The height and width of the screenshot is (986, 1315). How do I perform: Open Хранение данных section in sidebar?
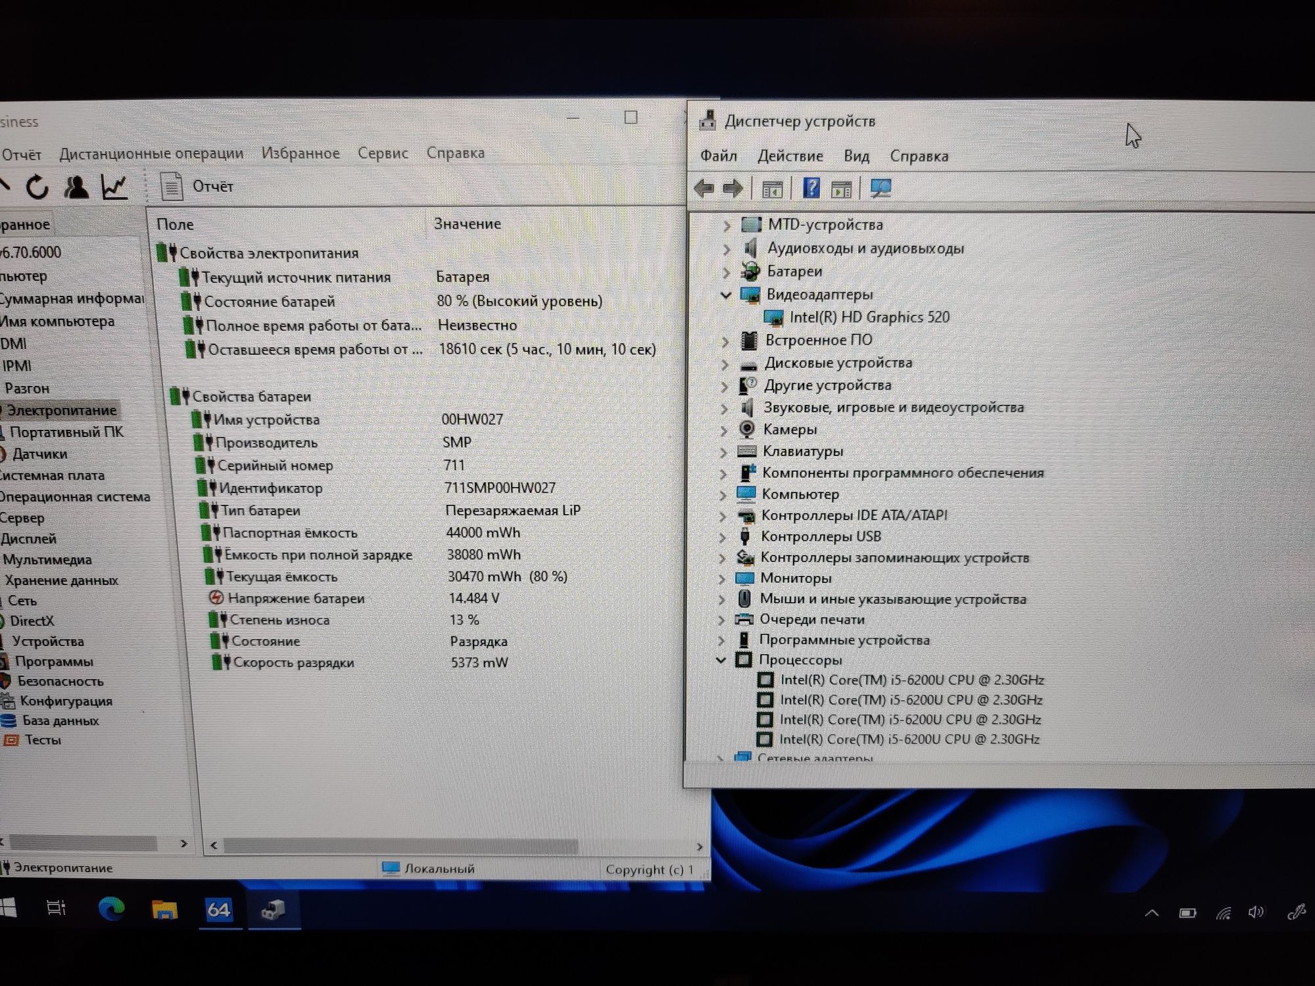pyautogui.click(x=61, y=580)
